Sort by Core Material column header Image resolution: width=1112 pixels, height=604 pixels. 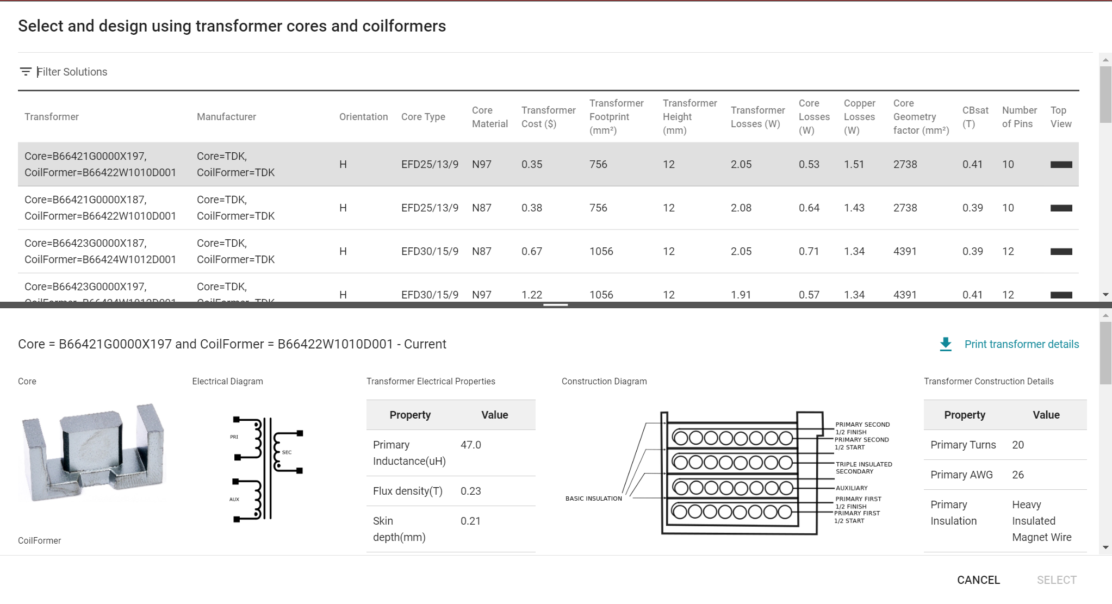(x=489, y=117)
